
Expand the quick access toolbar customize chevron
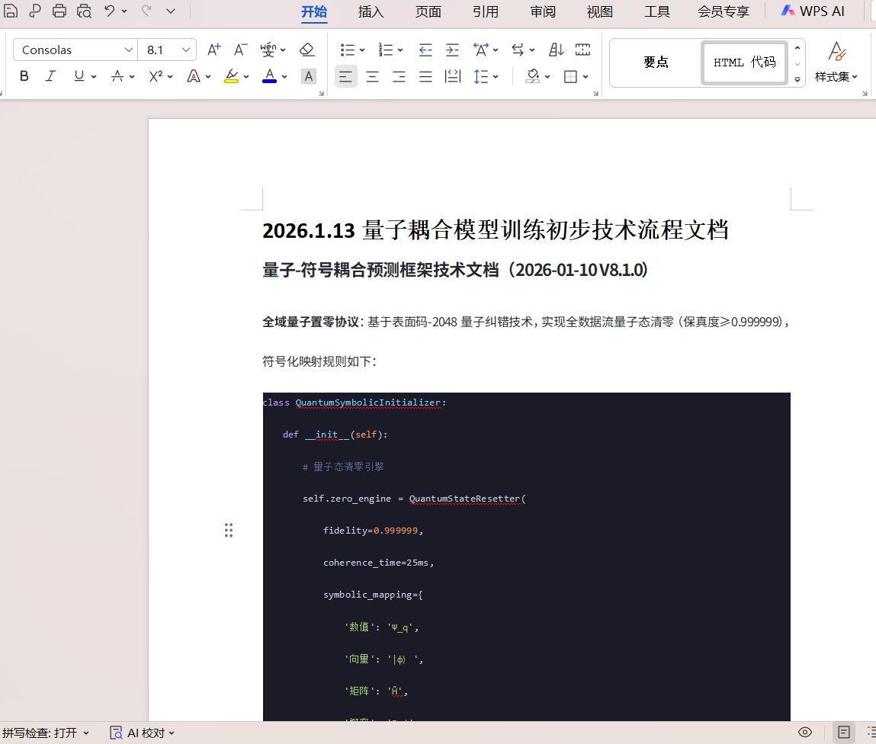[x=171, y=11]
